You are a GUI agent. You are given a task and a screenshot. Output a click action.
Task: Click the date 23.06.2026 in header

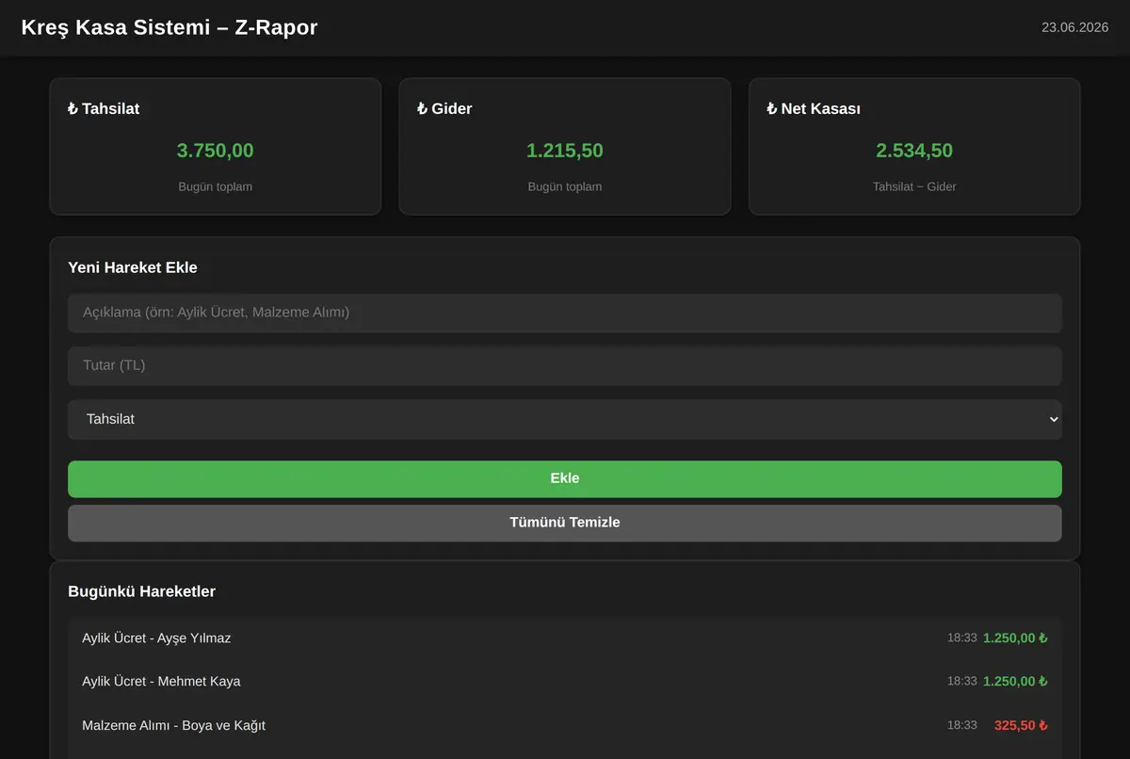(x=1074, y=27)
